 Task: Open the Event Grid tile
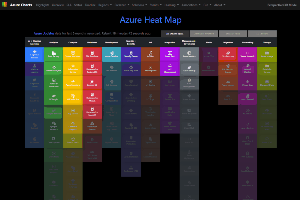pos(170,54)
